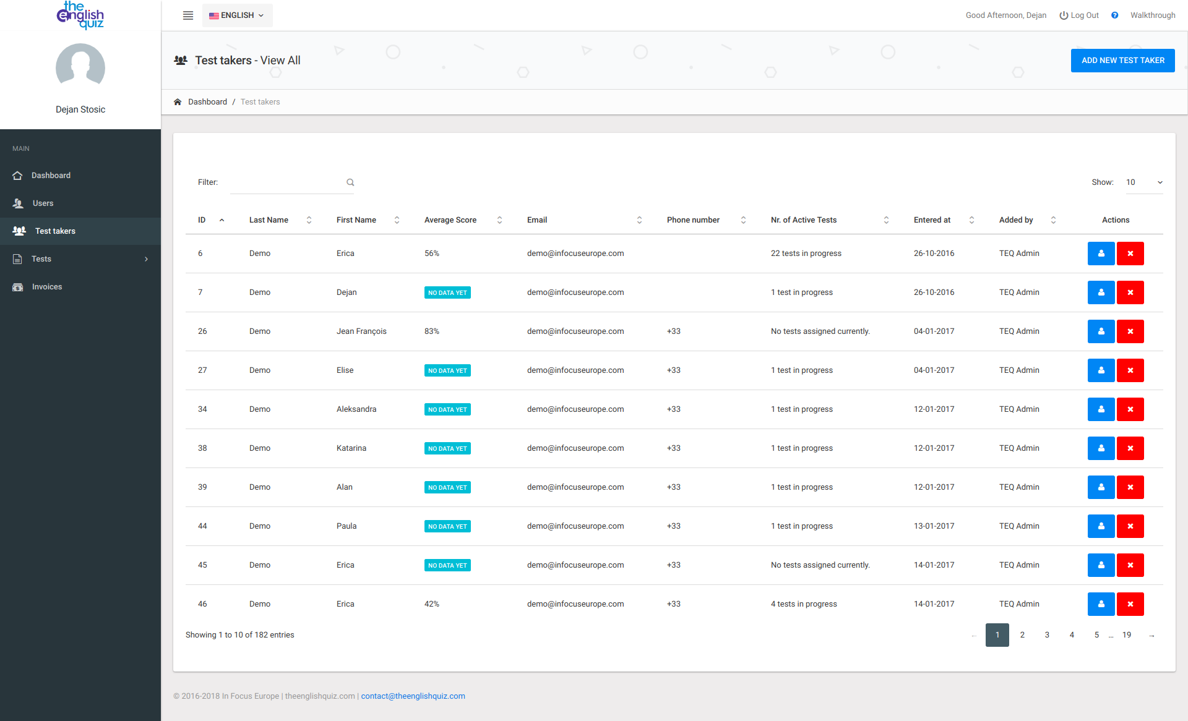Click the user profile icon for Aleksandra
This screenshot has height=721, width=1188.
(1100, 409)
